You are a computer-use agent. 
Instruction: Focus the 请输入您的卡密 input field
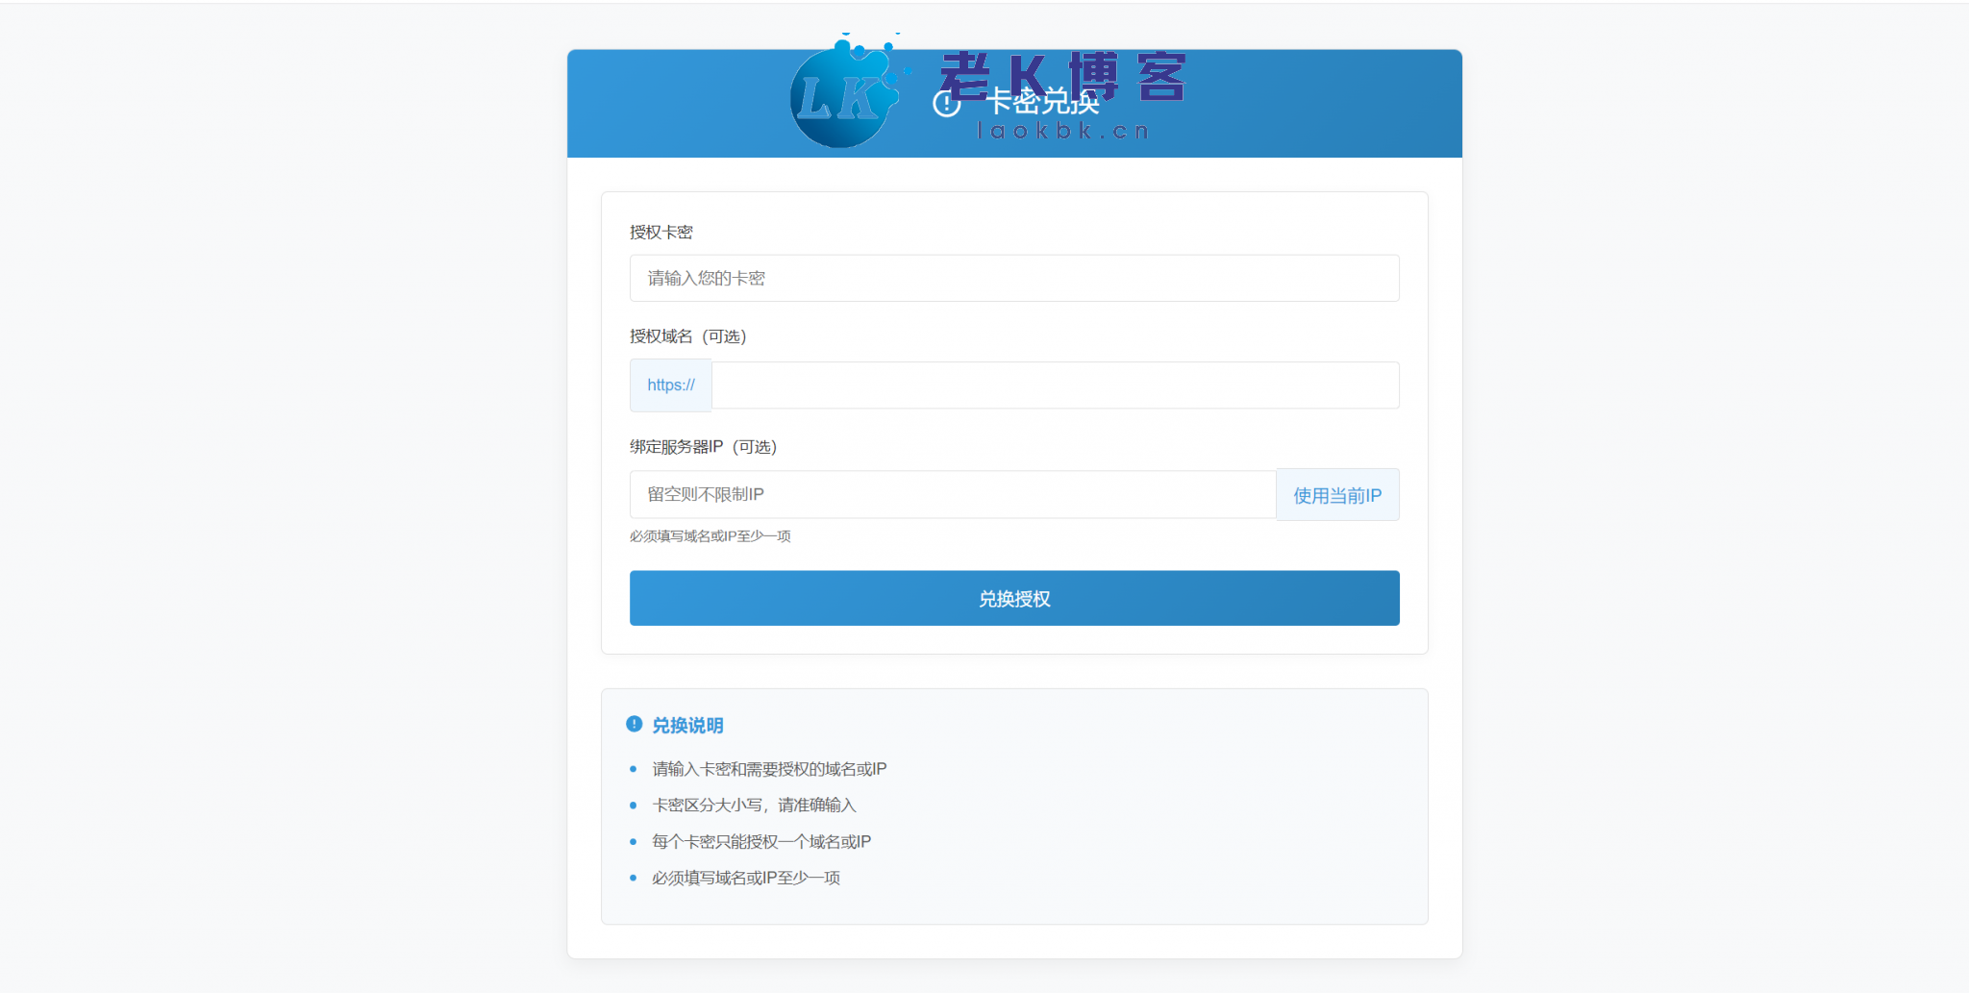pos(1014,278)
